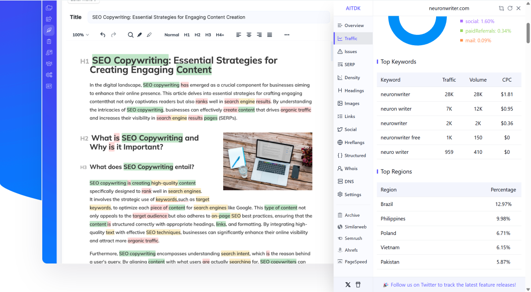Open the Hreflangs tab

pos(353,142)
